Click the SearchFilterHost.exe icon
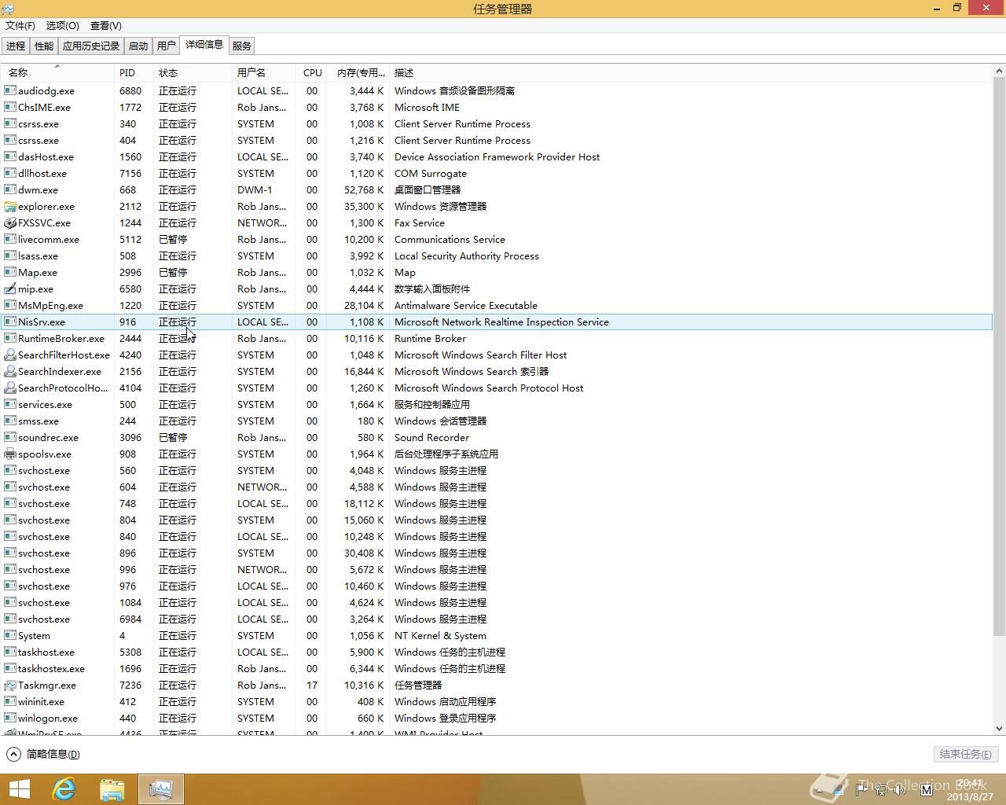 [10, 355]
